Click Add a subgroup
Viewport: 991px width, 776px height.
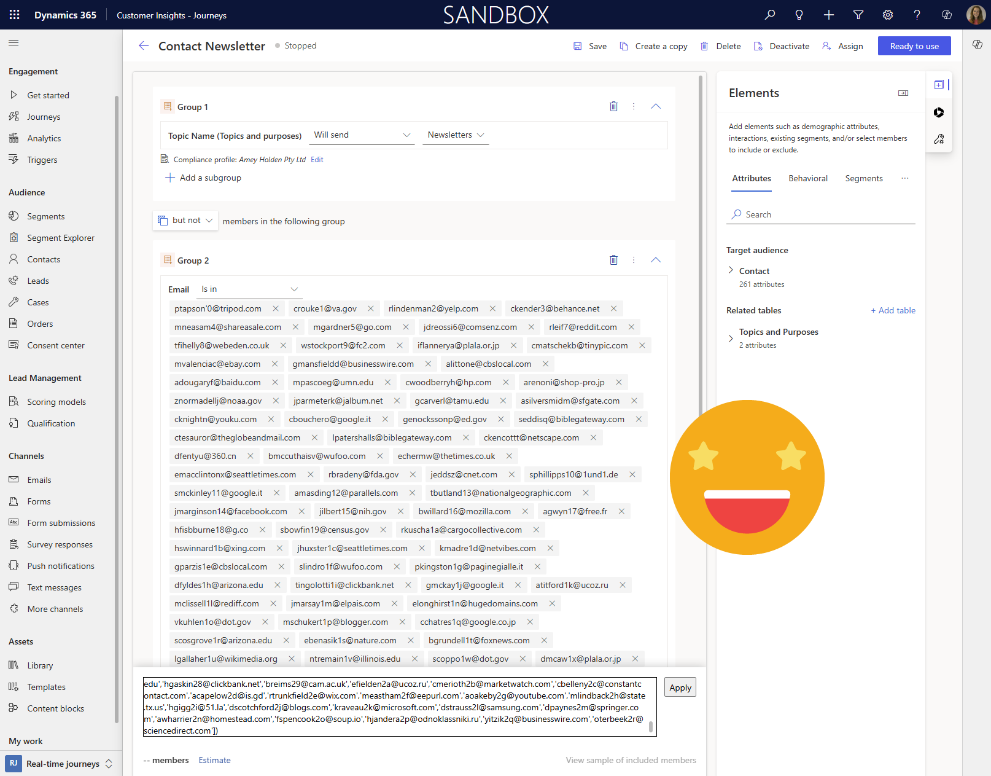[203, 178]
